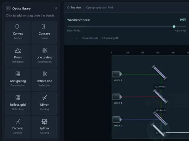189x141 pixels.
Task: Select the LASER 3 source on bench
Action: coord(117,120)
